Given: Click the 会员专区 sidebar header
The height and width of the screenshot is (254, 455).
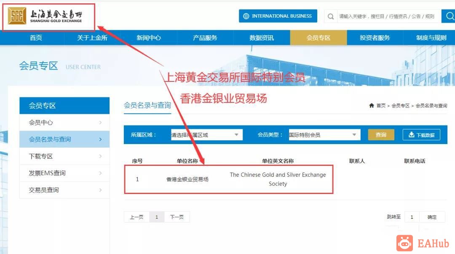Looking at the screenshot, I should (x=64, y=106).
